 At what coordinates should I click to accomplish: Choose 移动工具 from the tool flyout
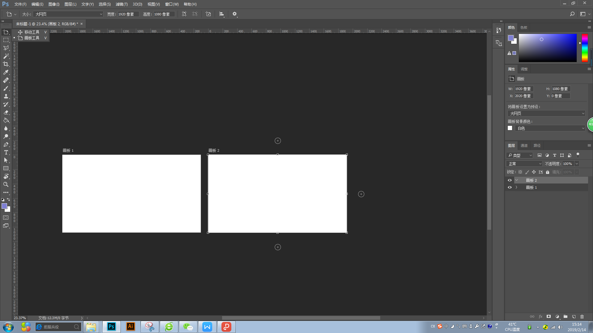pyautogui.click(x=32, y=32)
